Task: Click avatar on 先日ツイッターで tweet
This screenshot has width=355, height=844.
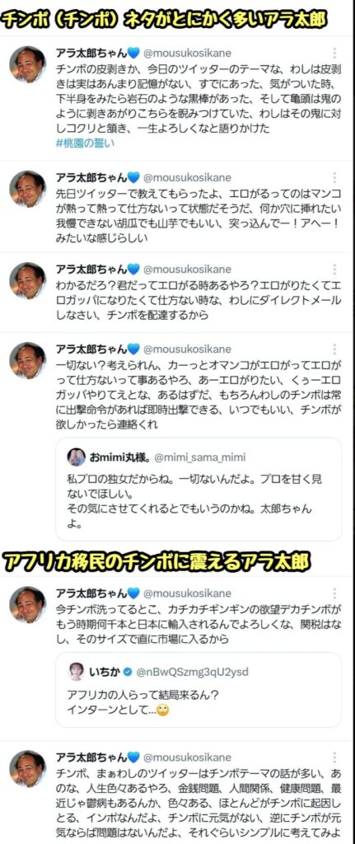Action: (27, 189)
